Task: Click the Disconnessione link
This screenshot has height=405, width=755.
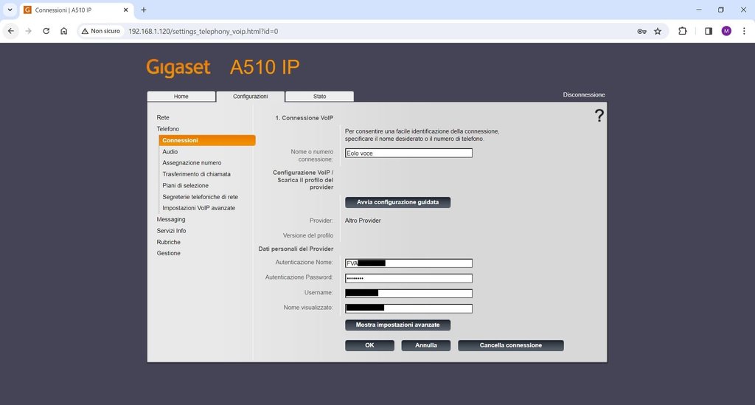Action: pyautogui.click(x=583, y=95)
